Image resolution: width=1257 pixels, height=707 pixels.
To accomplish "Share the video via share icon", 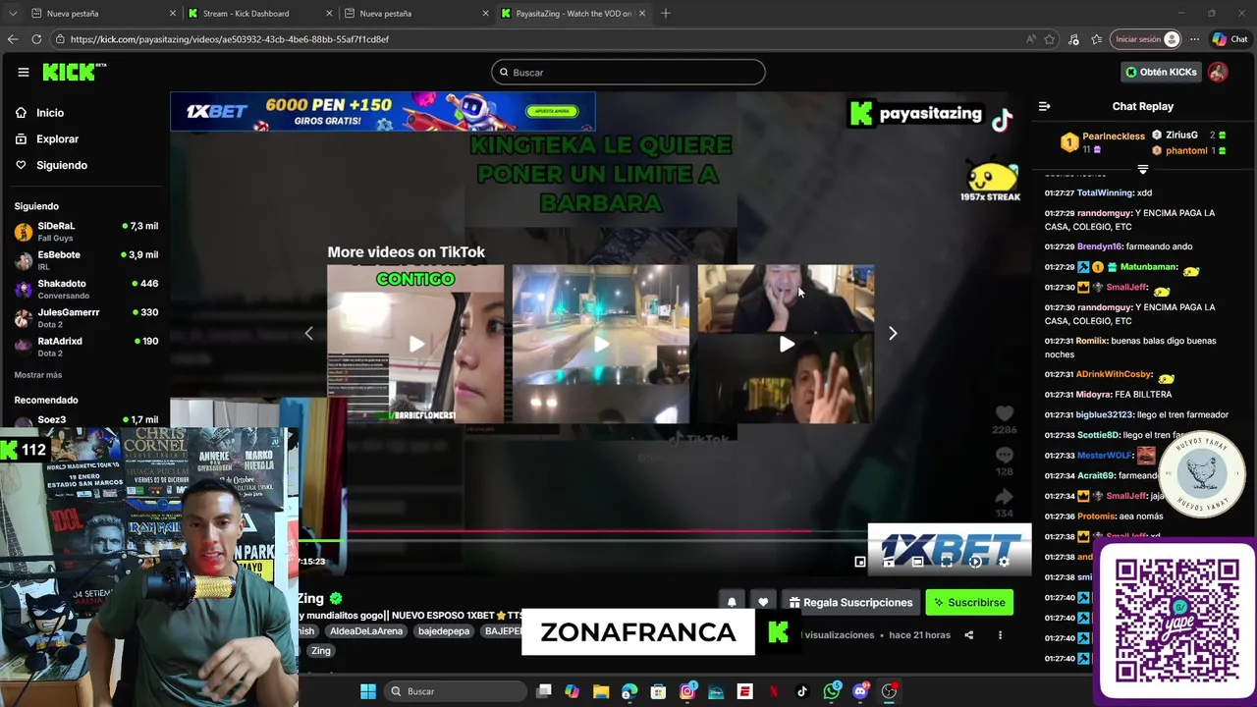I will pos(968,635).
